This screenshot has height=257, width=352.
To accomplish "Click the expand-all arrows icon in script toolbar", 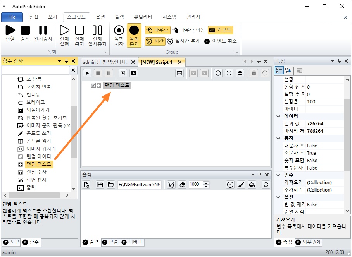I will [229, 73].
